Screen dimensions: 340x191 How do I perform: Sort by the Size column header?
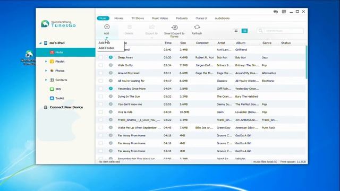183,43
